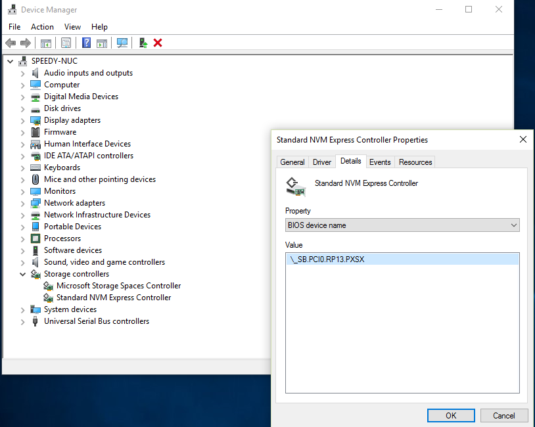Select the Processors icon
Screen dimensions: 535x427
point(35,238)
